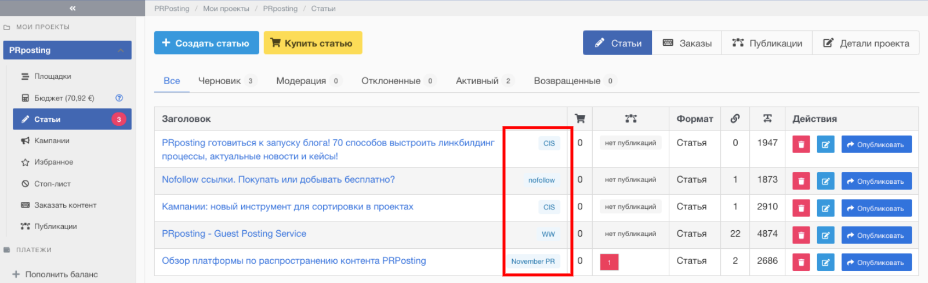Viewport: 928px width, 283px height.
Task: Switch to the Активный tab
Action: 484,81
